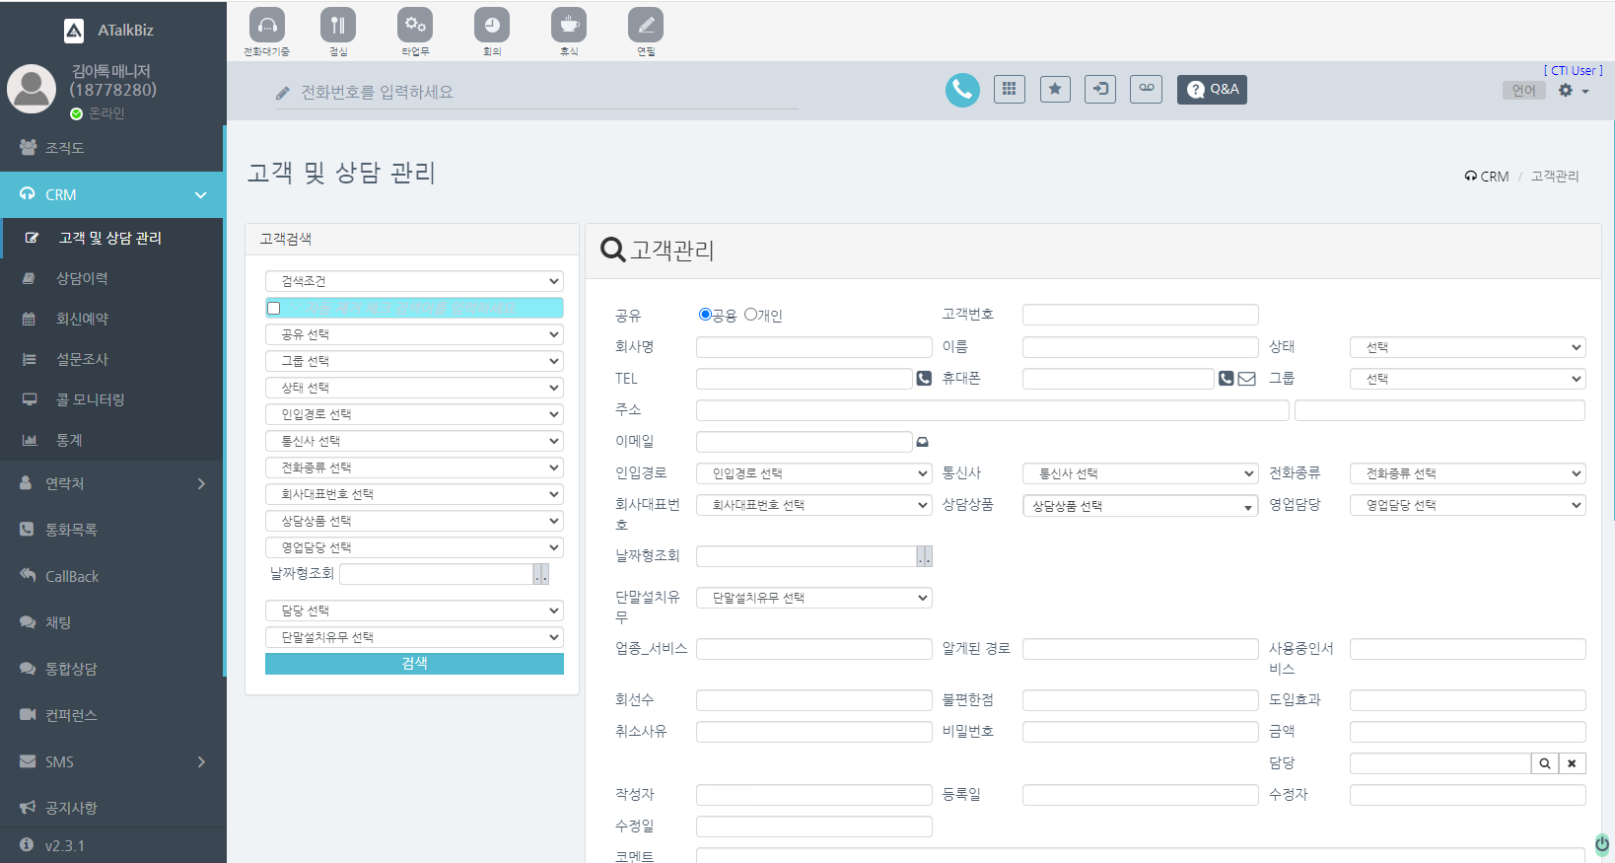Click the Q&A button
Screen dimensions: 1615x863
pos(1212,89)
